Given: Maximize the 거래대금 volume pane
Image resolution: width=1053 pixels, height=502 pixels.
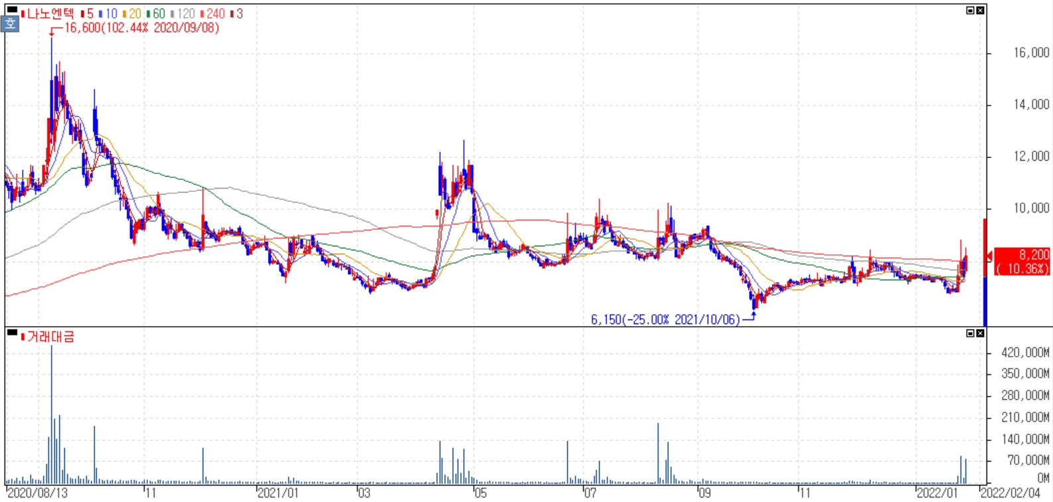Looking at the screenshot, I should coord(971,333).
